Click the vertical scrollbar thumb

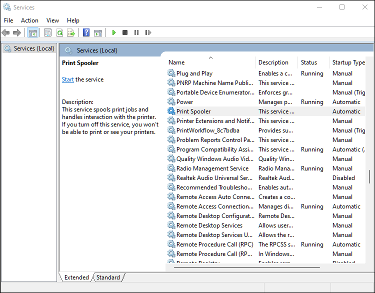[369, 177]
